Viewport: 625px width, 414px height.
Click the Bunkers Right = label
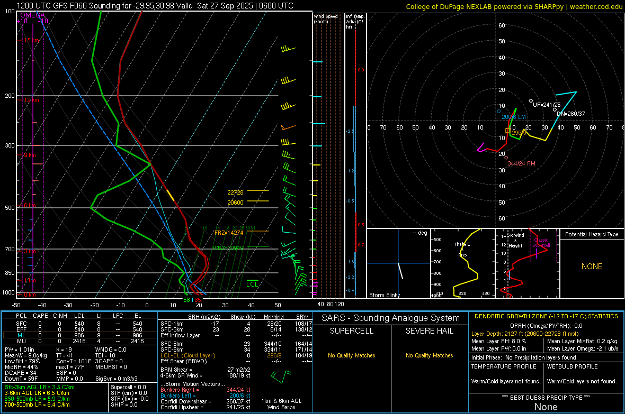180,390
